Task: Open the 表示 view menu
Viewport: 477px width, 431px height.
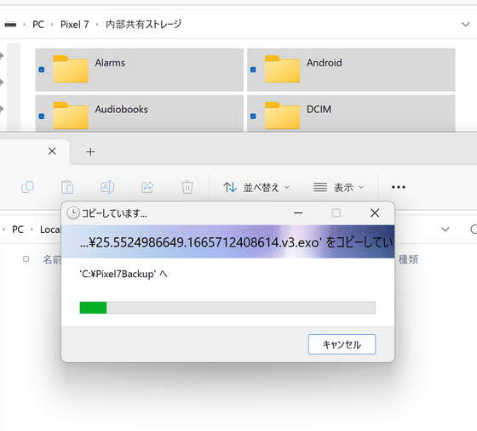Action: click(339, 187)
